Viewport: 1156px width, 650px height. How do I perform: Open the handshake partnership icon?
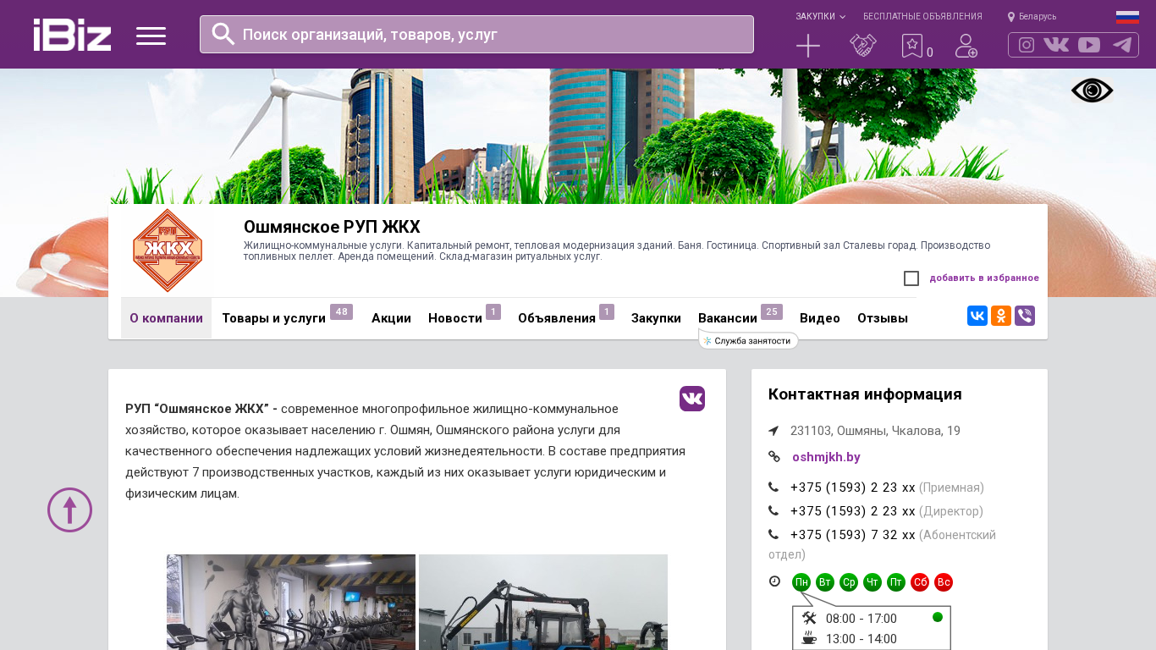[x=863, y=46]
